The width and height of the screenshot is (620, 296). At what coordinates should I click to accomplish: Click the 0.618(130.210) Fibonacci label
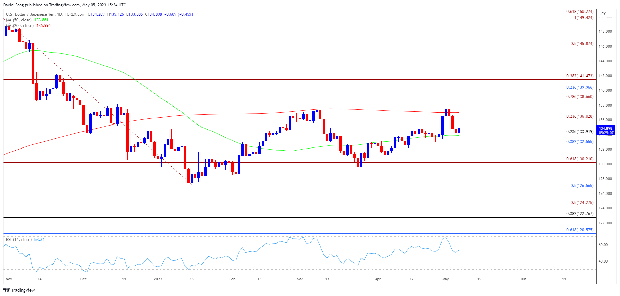579,159
